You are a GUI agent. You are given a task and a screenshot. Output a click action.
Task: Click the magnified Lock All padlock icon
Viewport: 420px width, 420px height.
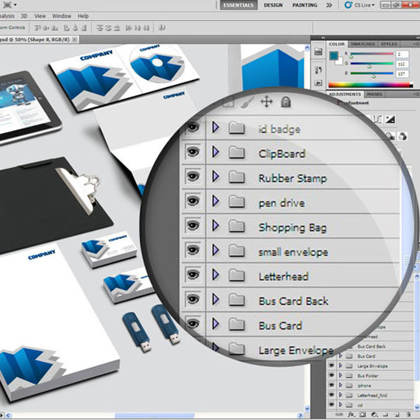(x=285, y=102)
